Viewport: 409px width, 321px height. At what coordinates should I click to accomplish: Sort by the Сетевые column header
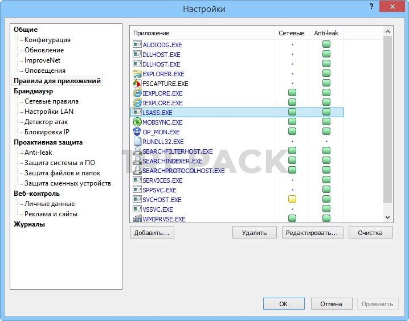click(292, 33)
